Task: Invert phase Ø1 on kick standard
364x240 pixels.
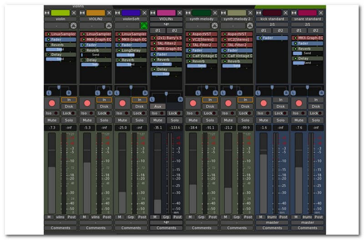Action: [x=264, y=30]
